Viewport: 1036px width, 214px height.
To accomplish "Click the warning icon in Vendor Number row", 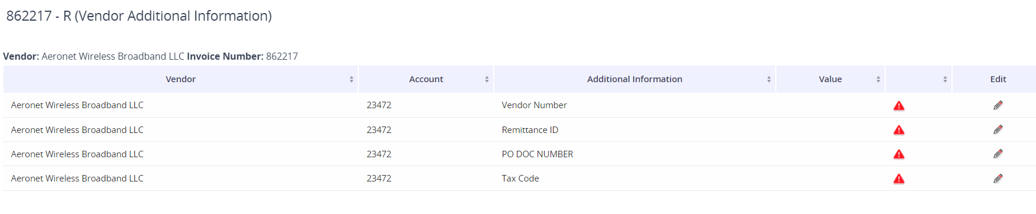I will pos(899,106).
